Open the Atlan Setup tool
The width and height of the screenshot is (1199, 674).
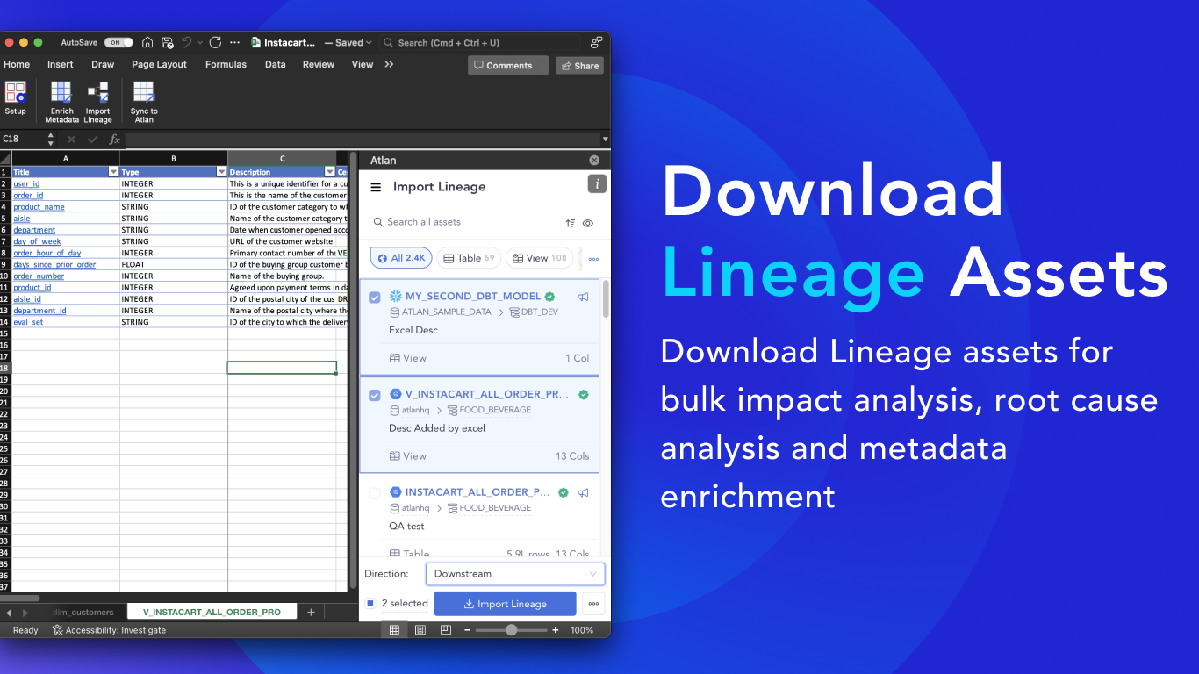16,98
